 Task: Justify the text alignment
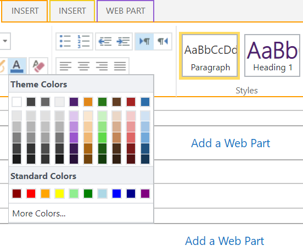tap(120, 66)
